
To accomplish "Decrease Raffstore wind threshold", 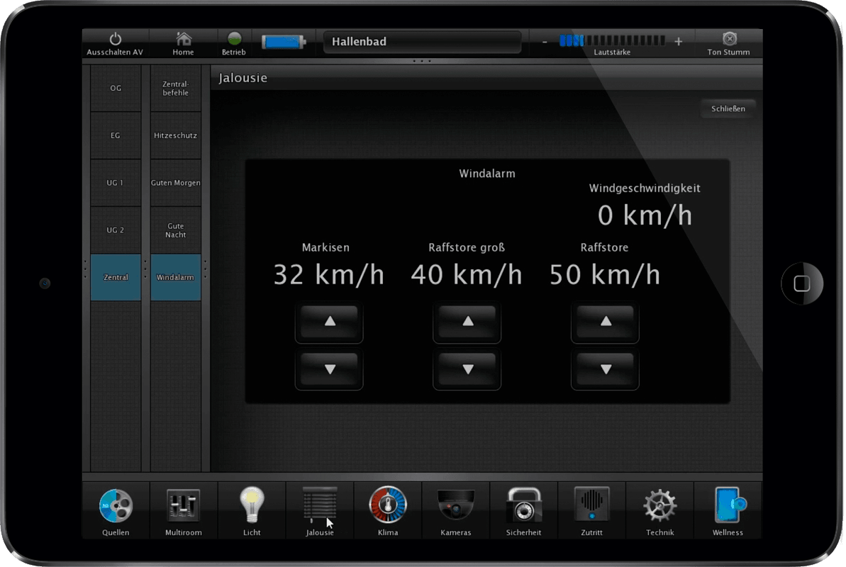I will pos(606,369).
